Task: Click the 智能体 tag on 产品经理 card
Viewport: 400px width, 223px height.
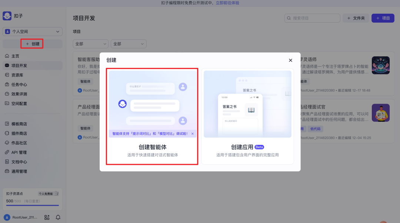Action: tap(85, 128)
